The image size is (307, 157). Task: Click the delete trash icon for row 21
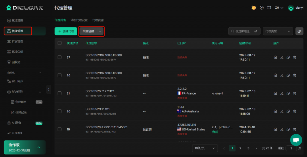point(295,93)
